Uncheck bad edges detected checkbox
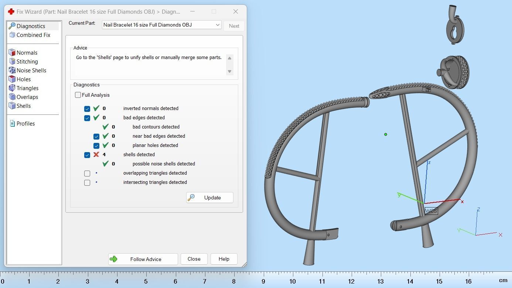 [x=87, y=118]
